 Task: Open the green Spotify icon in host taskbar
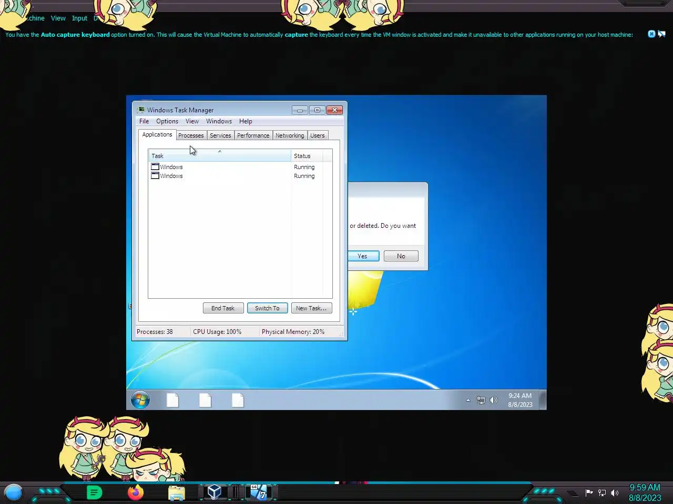(94, 492)
